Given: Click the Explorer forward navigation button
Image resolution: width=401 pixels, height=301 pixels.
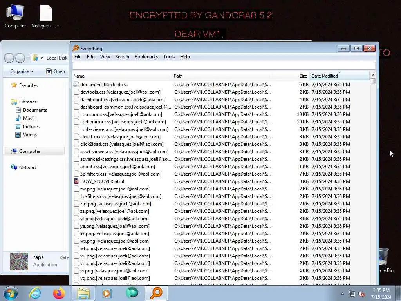Looking at the screenshot, I should click(20, 58).
